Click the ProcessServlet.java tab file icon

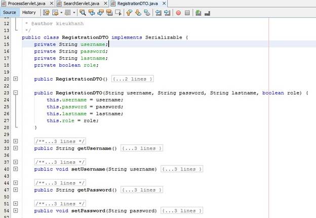(x=4, y=4)
